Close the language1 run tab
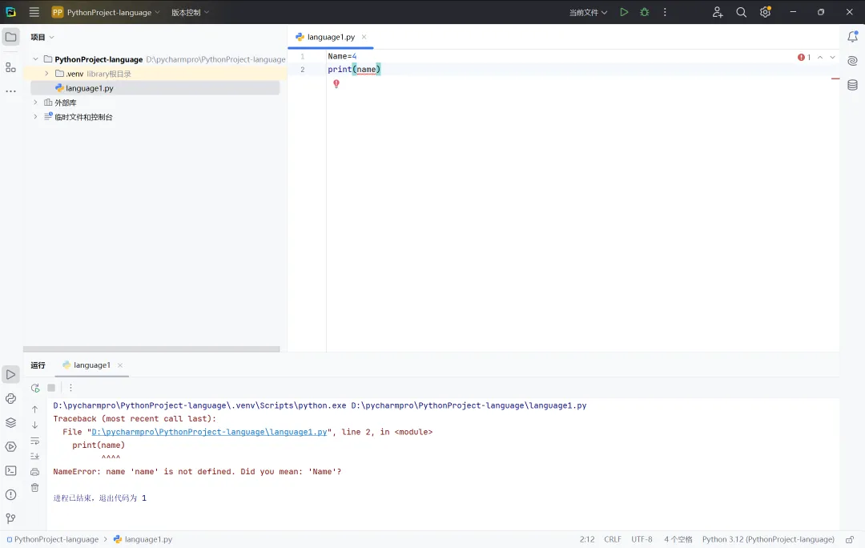The height and width of the screenshot is (548, 865). point(120,365)
